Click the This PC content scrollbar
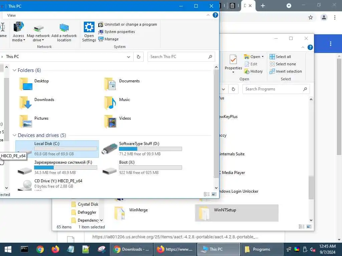The height and width of the screenshot is (256, 342). [216, 124]
